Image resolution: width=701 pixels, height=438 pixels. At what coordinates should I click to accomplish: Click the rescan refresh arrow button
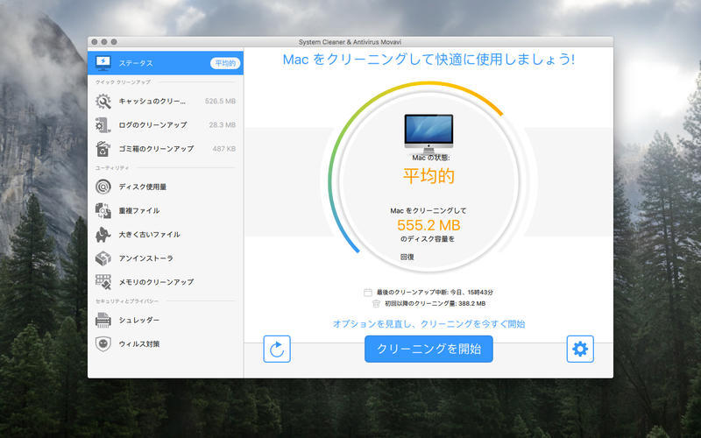click(277, 349)
